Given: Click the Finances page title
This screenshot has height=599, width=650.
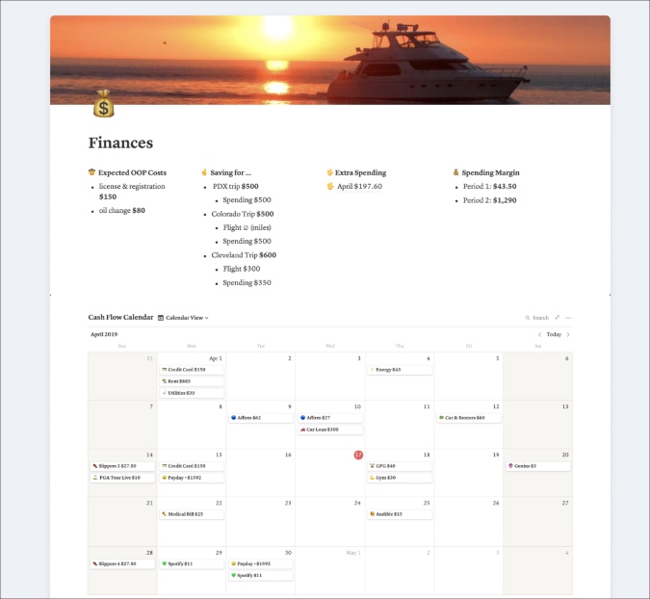Looking at the screenshot, I should click(x=120, y=143).
